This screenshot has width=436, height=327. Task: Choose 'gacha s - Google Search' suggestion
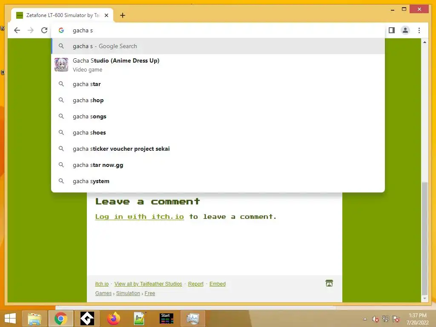pos(218,46)
